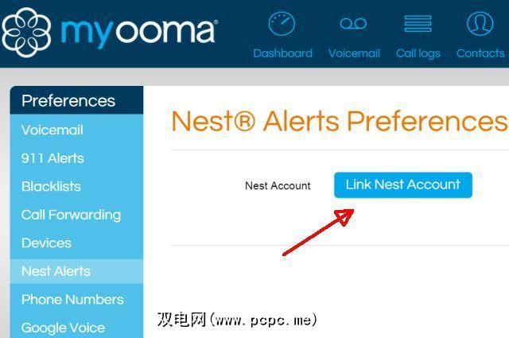The image size is (509, 338).
Task: Open Call logs navigation label
Action: click(x=418, y=53)
